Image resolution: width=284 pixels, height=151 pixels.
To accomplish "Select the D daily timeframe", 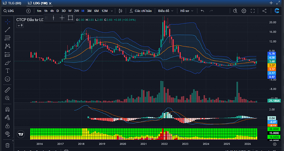I will point(58,11).
